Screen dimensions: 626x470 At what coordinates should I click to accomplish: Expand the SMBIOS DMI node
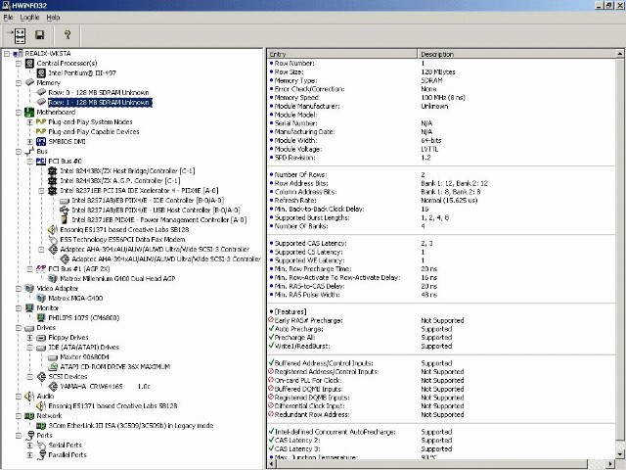[x=30, y=141]
